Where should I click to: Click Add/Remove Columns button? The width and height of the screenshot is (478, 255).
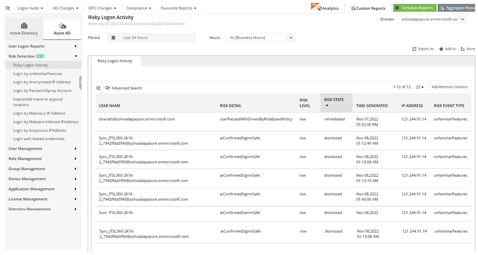point(449,87)
